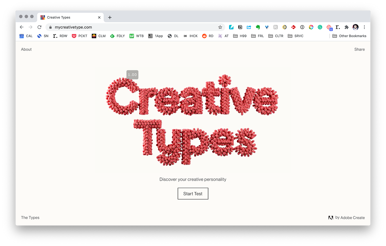Click the yellow ring extension icon
The width and height of the screenshot is (386, 246).
(x=284, y=27)
